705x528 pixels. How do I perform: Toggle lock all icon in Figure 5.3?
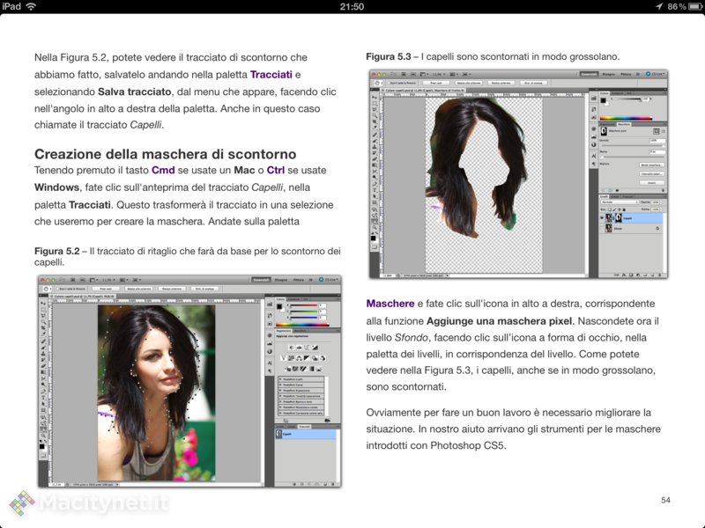coord(624,209)
